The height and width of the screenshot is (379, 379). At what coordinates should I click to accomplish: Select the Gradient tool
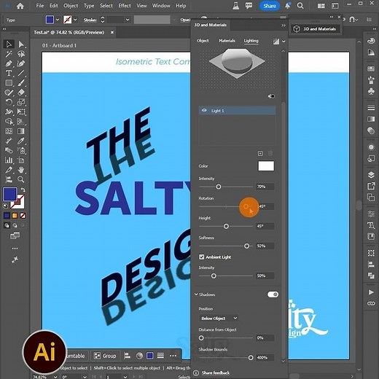pos(21,131)
